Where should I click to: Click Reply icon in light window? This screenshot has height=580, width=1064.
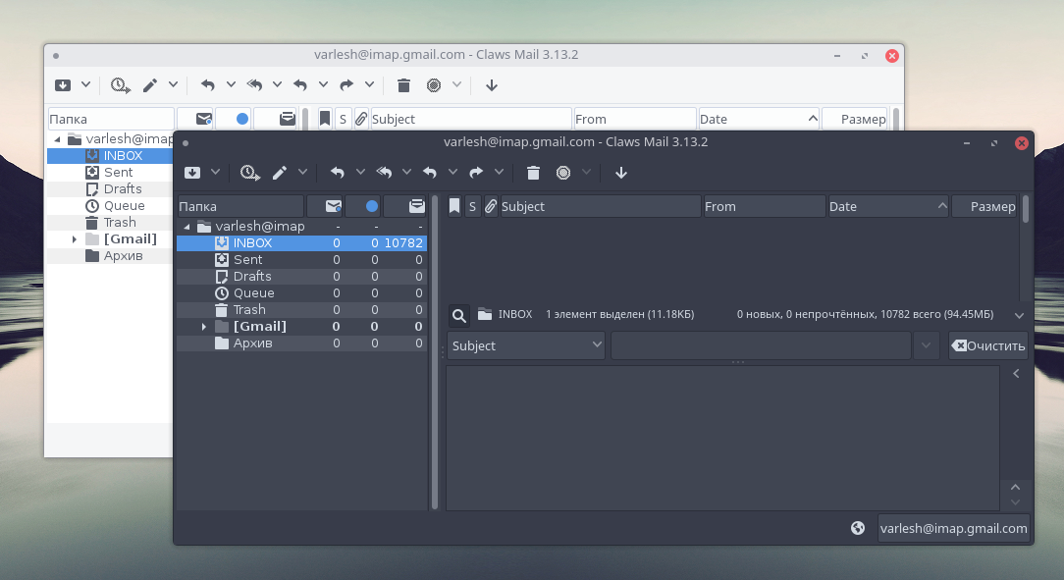coord(208,84)
